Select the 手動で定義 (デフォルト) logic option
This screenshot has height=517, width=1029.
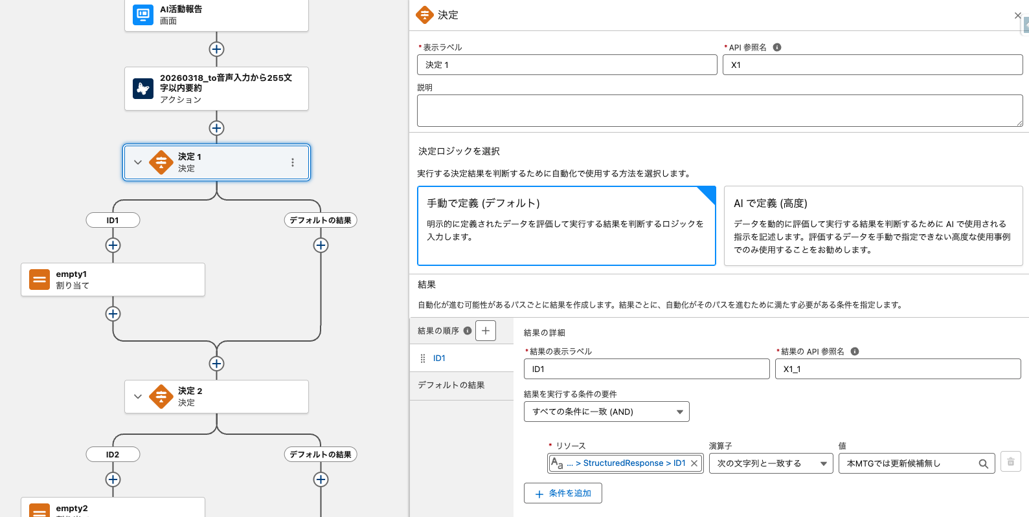[x=566, y=226]
